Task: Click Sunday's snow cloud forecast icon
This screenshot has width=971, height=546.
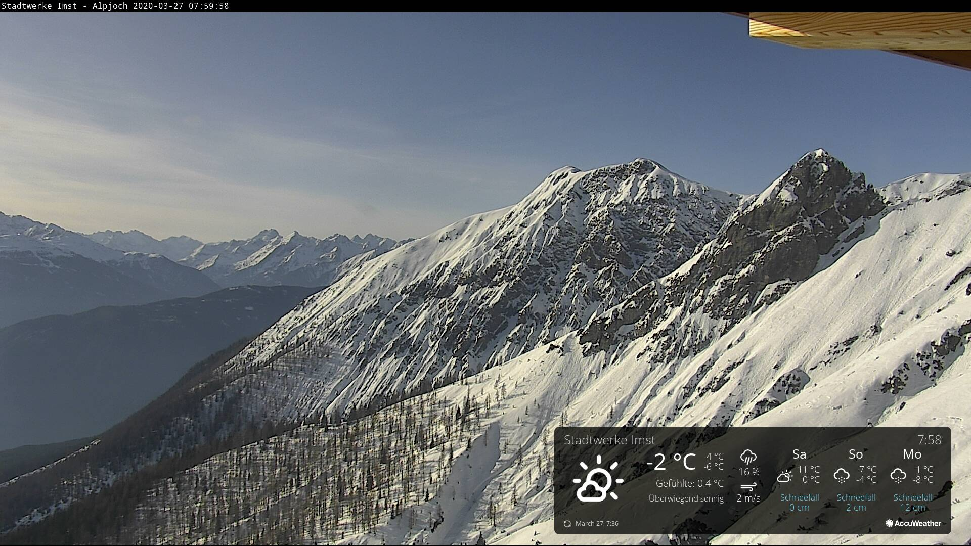Action: click(842, 476)
